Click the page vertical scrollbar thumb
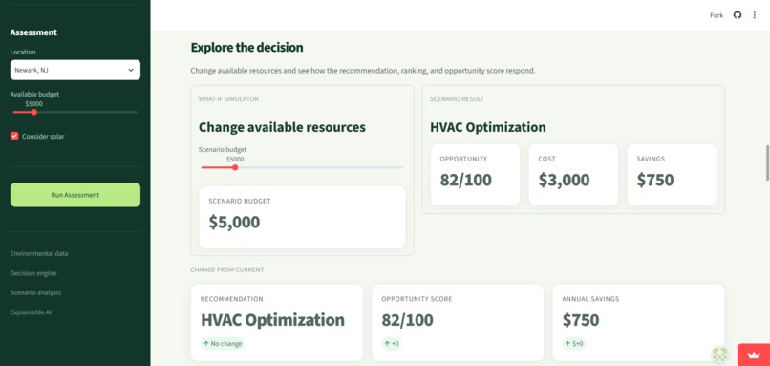Screen dimensions: 770x366 (x=767, y=163)
